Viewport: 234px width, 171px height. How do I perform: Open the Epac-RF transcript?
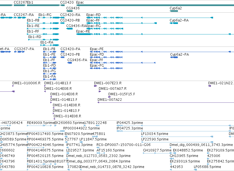pos(122,23)
